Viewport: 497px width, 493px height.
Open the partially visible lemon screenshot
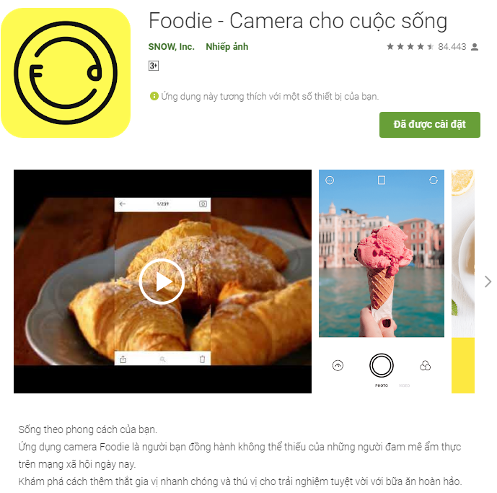[x=463, y=282]
